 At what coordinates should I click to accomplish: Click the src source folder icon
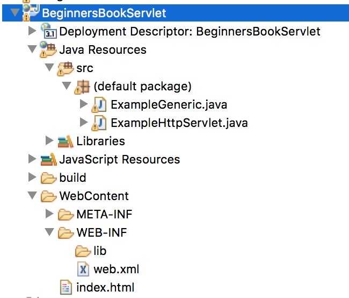tap(65, 68)
